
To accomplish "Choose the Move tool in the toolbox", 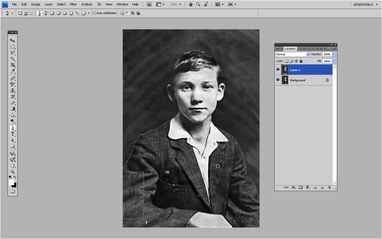I will pyautogui.click(x=13, y=40).
